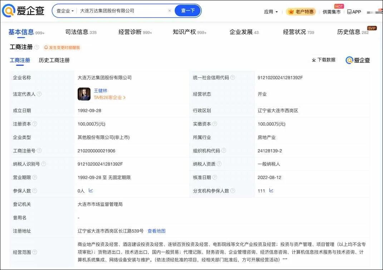Screen dimensions: 383x270
Task: Click help icon next to 纳税人识别号
Action: [44, 164]
